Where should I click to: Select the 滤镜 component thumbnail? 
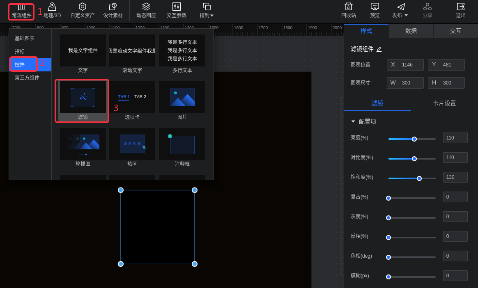tap(83, 98)
